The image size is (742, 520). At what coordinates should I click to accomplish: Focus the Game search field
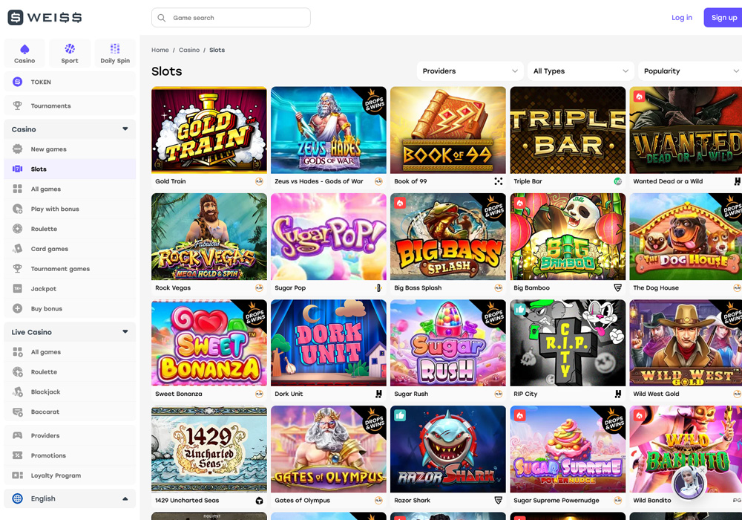231,18
